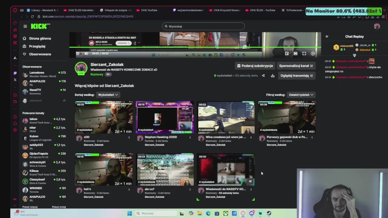The width and height of the screenshot is (388, 218).
Task: Toggle mini-player mode in clip player
Action: tap(287, 54)
